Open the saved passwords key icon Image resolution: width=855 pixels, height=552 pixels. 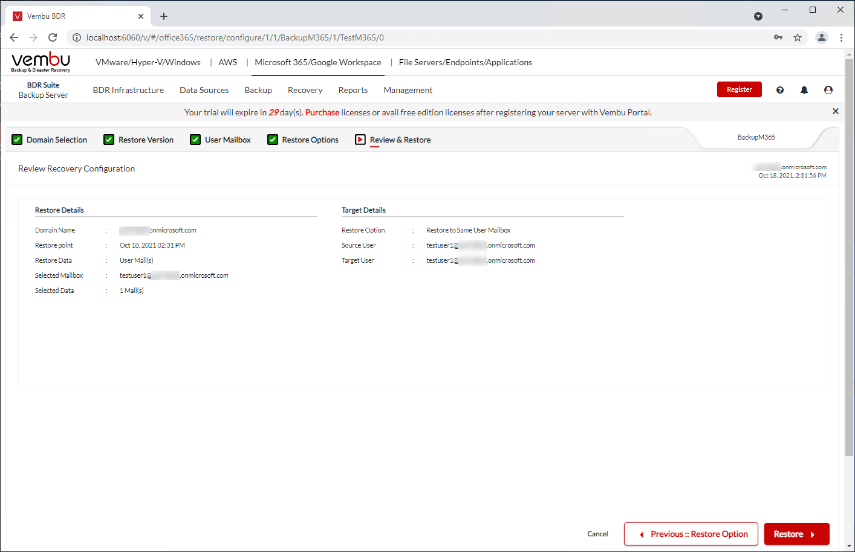[778, 37]
